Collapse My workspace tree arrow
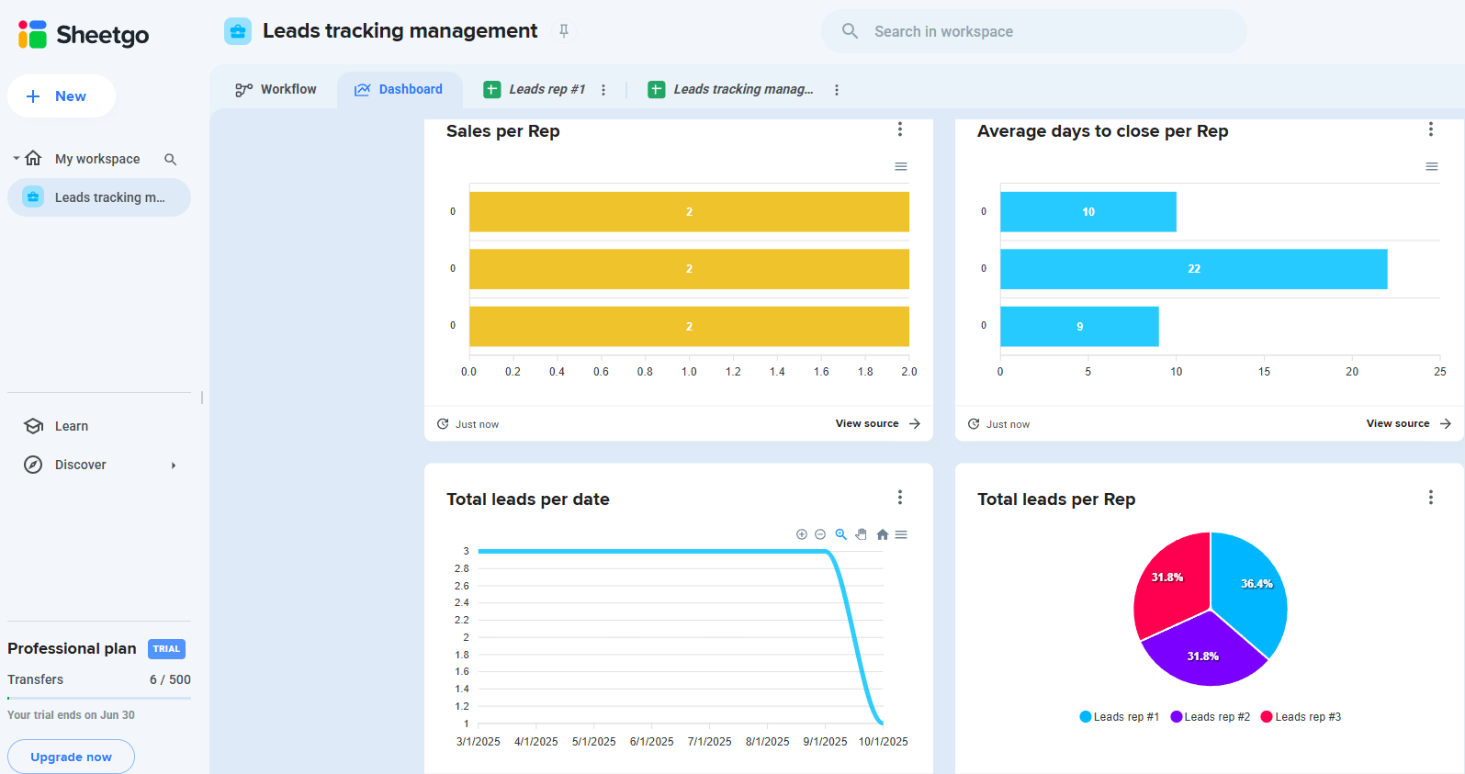 coord(16,159)
